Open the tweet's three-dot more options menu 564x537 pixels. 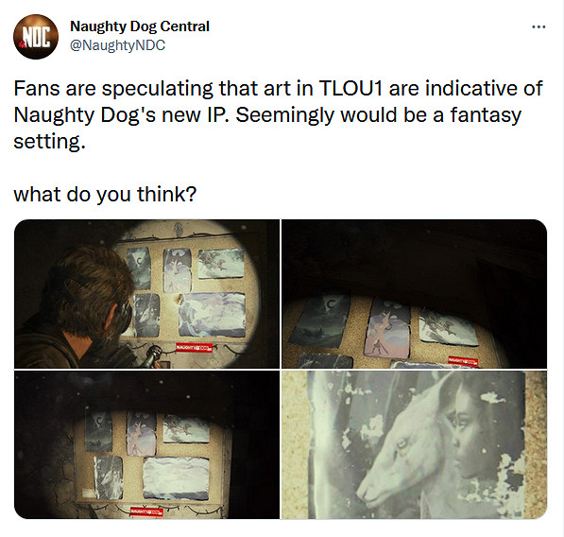(538, 26)
